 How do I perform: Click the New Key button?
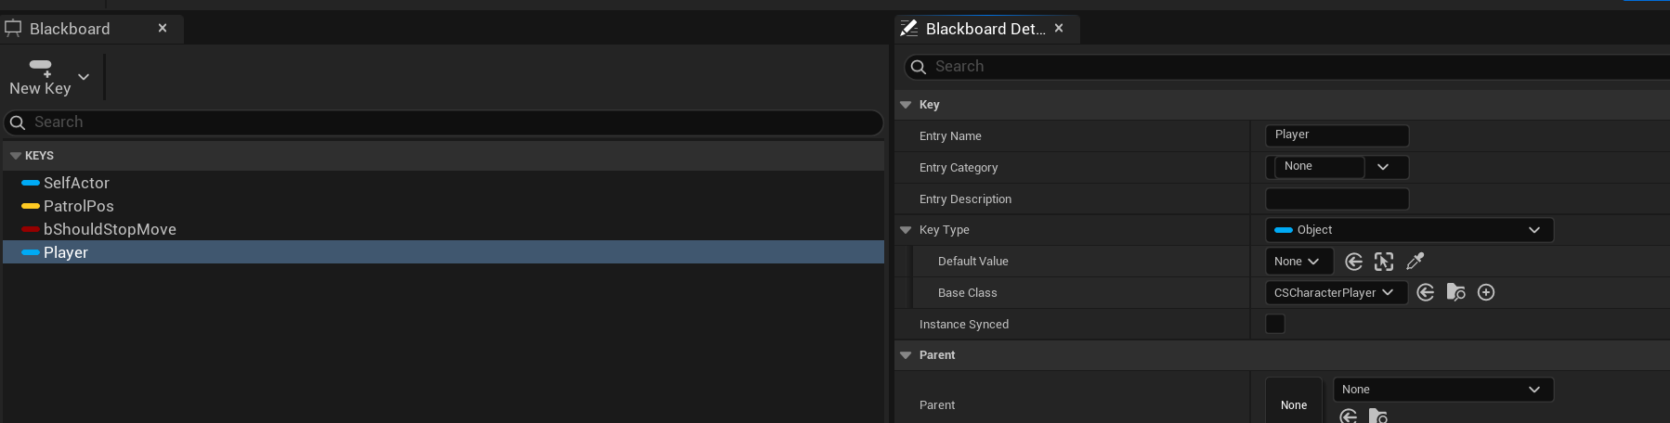coord(40,77)
